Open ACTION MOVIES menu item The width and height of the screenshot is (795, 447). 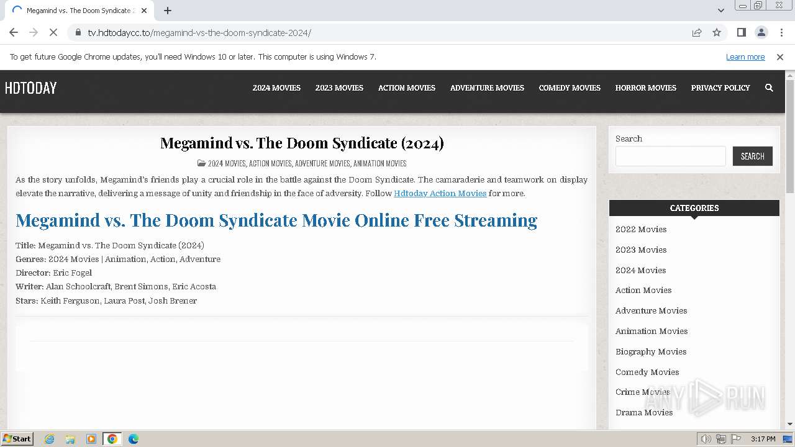tap(407, 88)
